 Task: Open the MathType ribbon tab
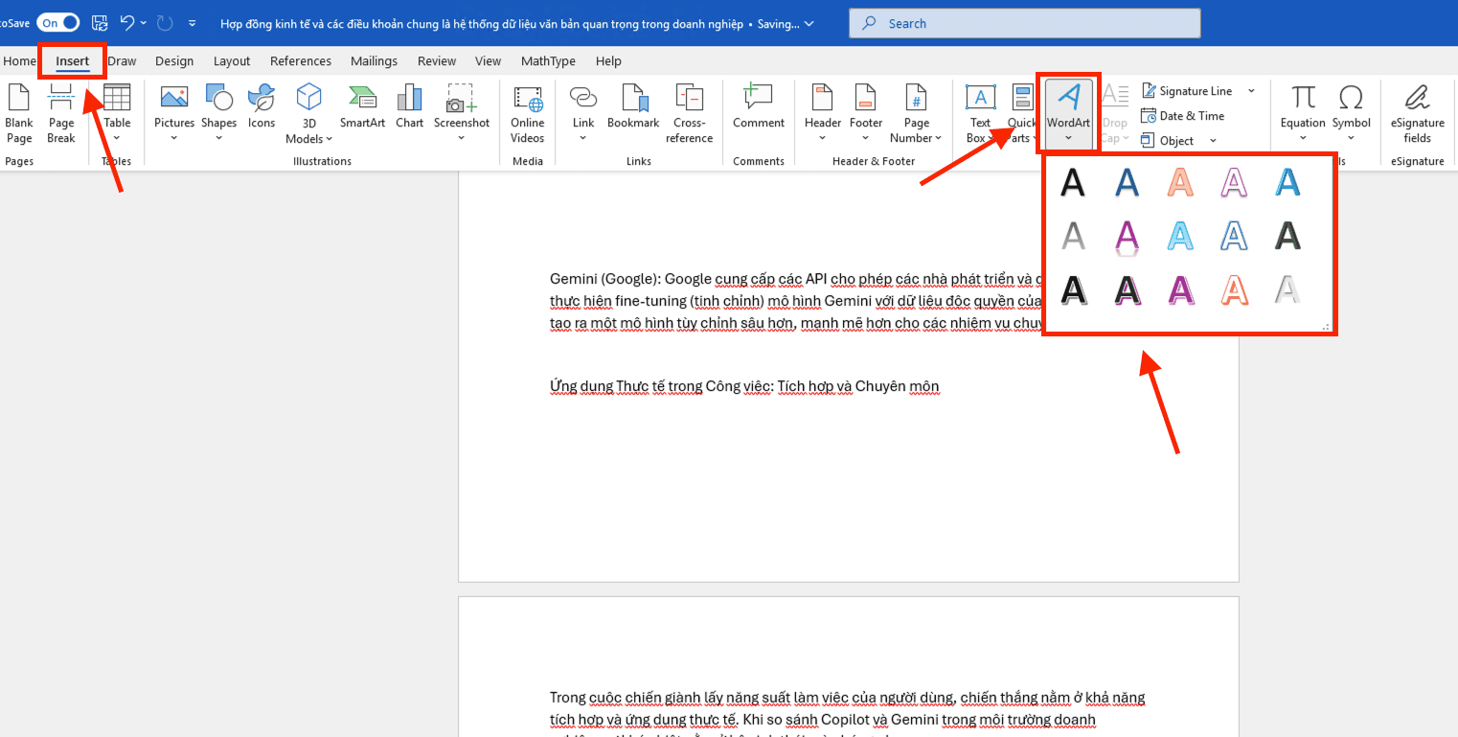pyautogui.click(x=548, y=60)
